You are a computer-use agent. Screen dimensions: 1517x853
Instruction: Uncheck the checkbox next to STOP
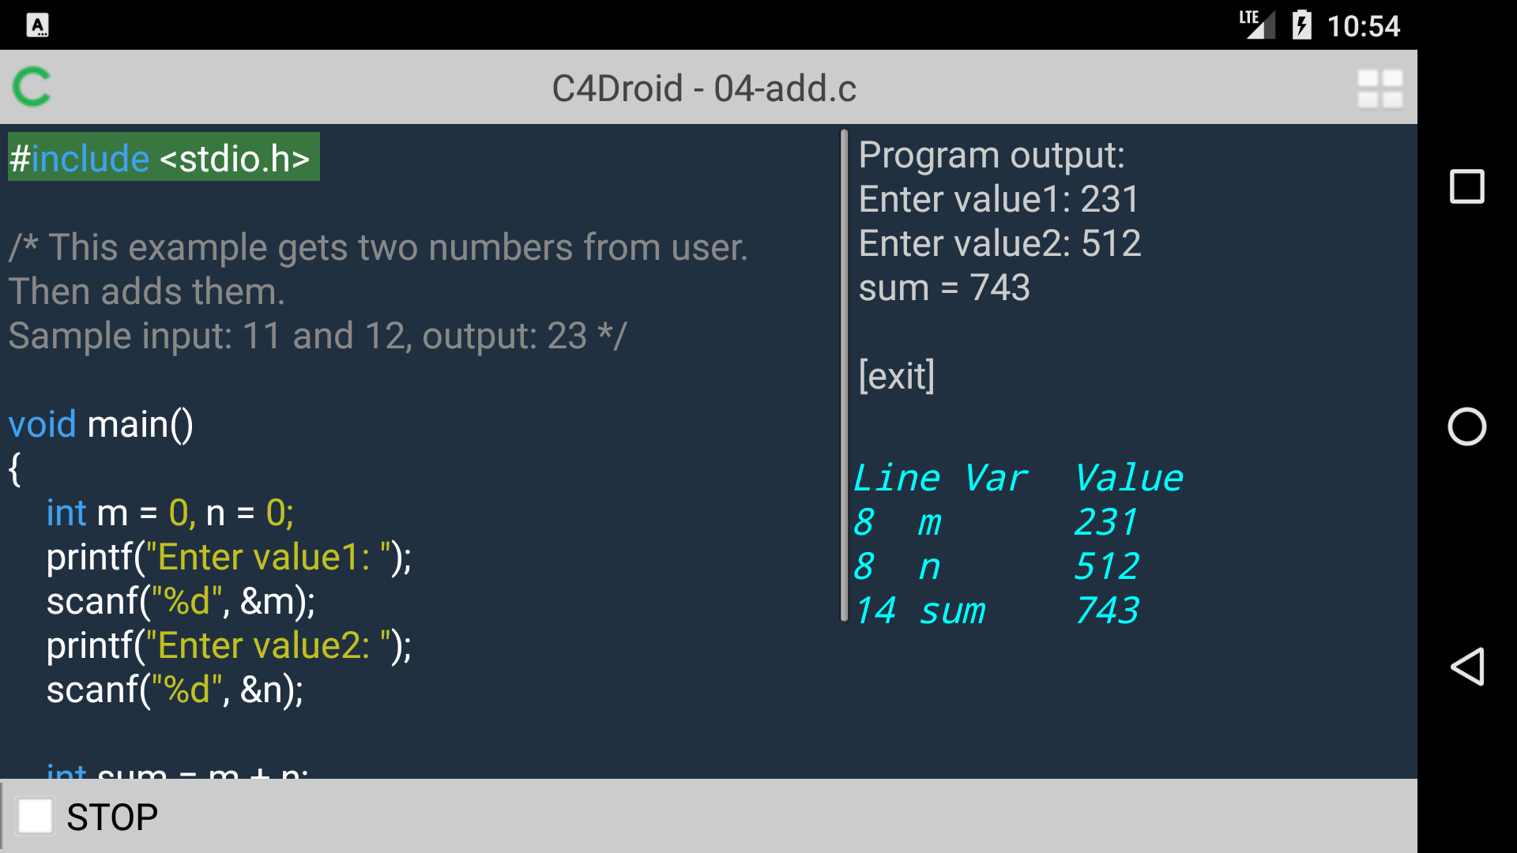[35, 816]
